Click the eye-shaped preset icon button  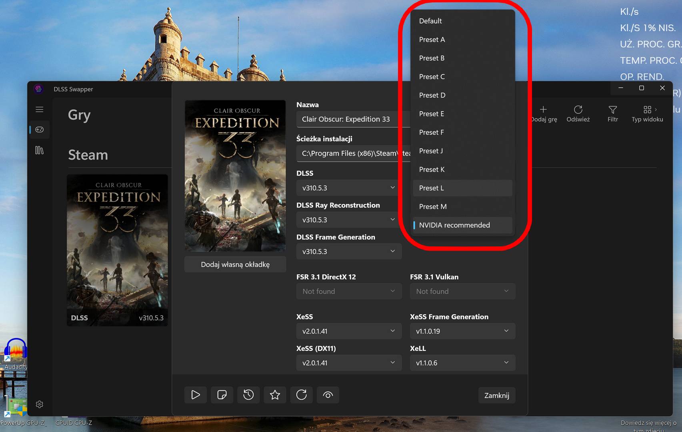[x=328, y=395]
